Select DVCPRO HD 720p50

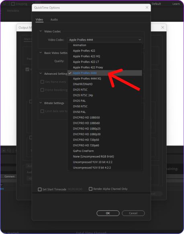coord(105,140)
